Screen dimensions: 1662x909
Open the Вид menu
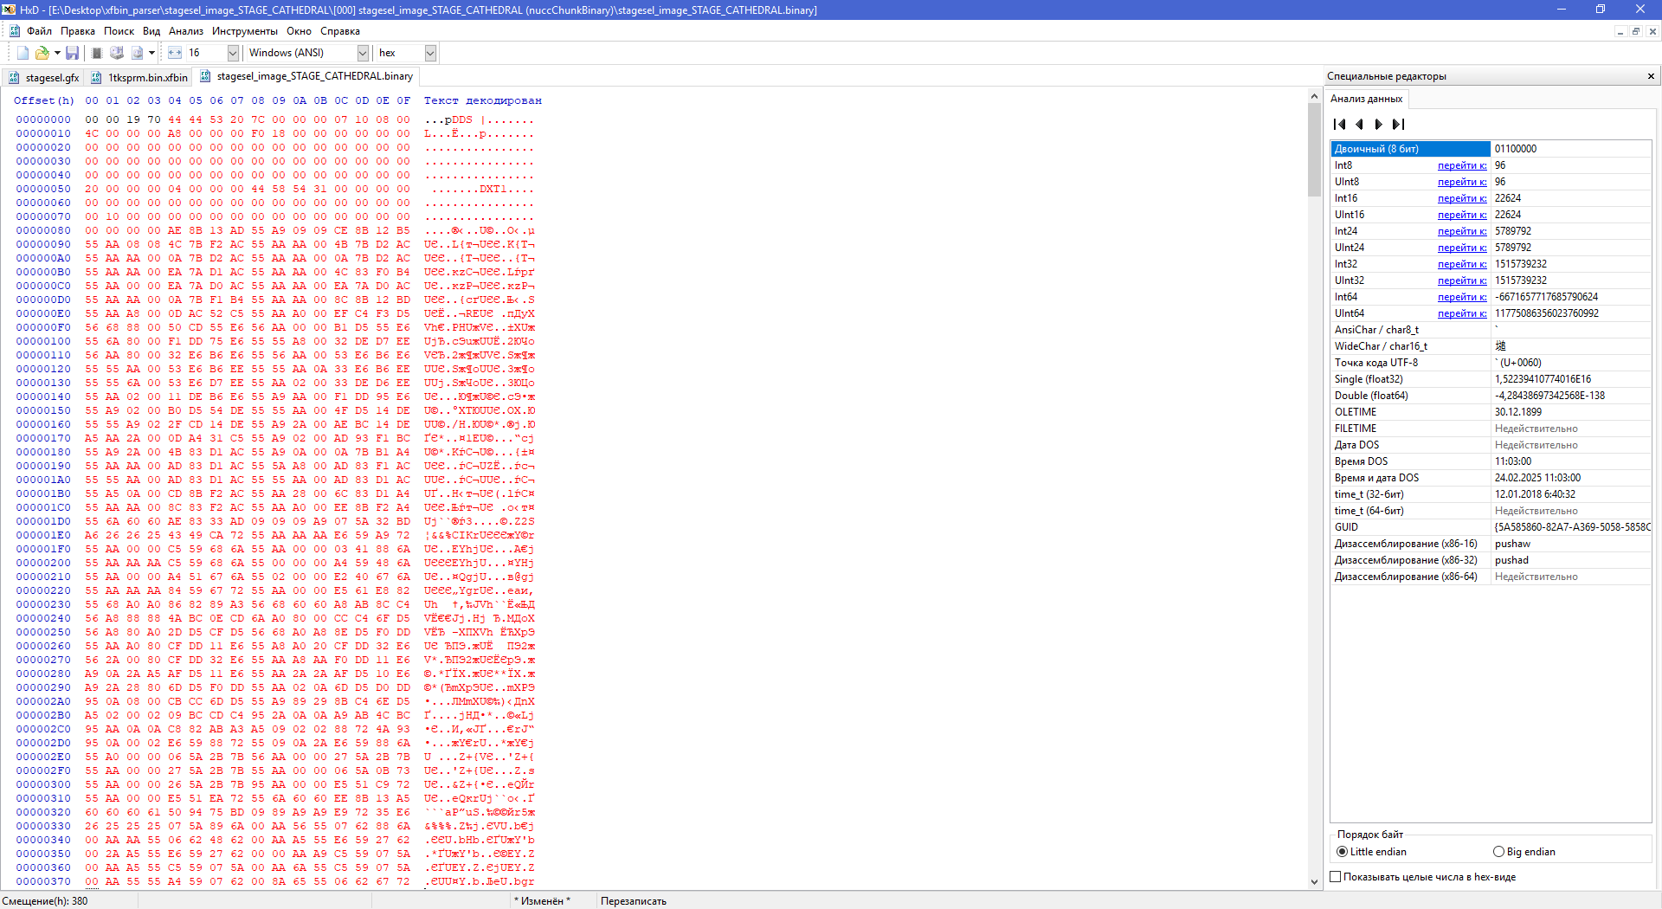coord(151,31)
